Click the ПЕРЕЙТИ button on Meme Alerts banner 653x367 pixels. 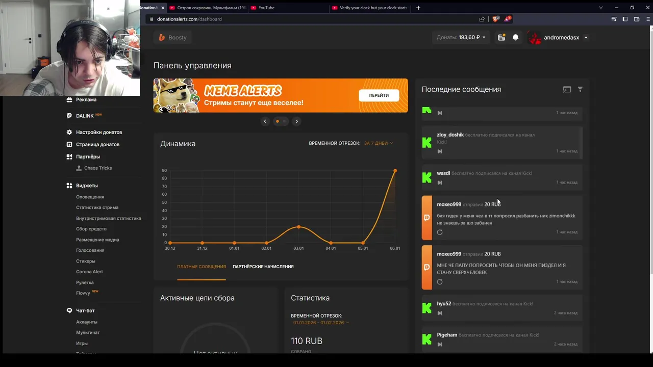(379, 95)
